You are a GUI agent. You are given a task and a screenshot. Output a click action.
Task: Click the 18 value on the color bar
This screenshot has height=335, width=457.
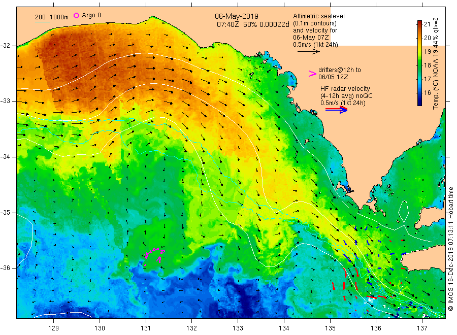point(427,65)
